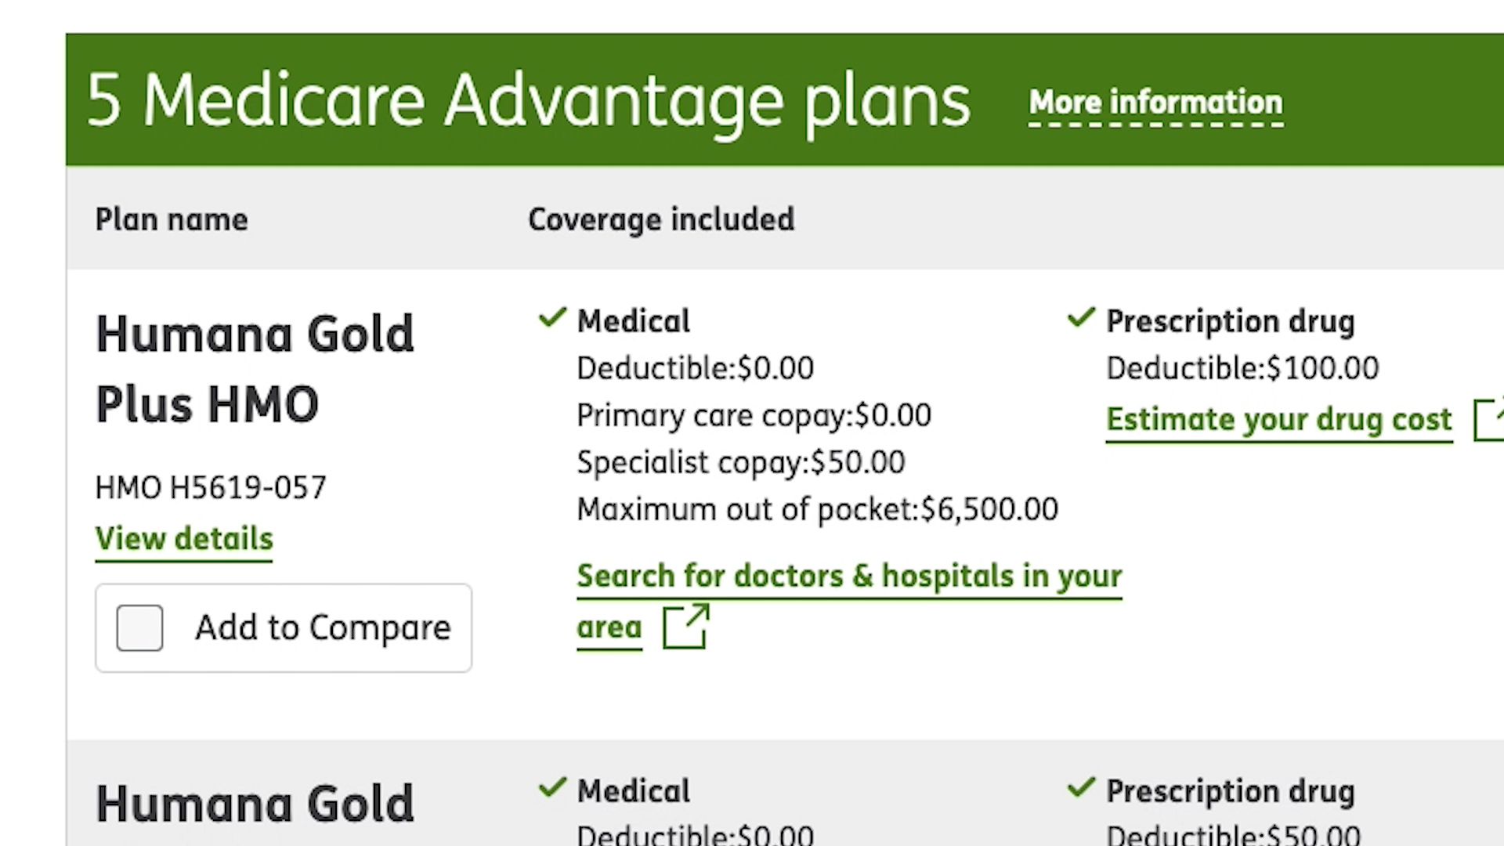This screenshot has width=1504, height=846.
Task: Tick the Add to Compare checkbox
Action: point(139,627)
